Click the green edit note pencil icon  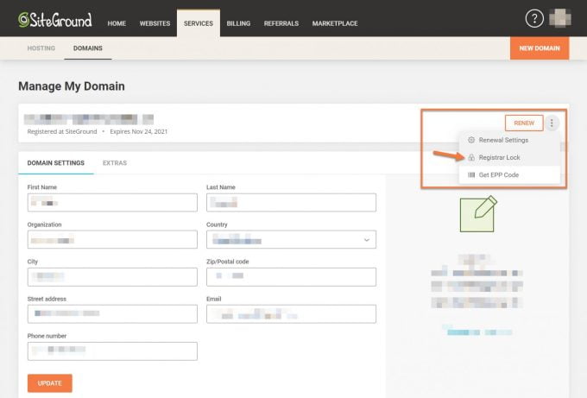(478, 213)
